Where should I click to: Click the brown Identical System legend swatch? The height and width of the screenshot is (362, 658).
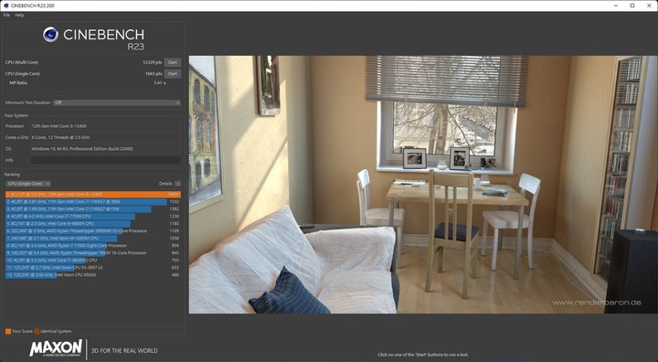(x=37, y=331)
